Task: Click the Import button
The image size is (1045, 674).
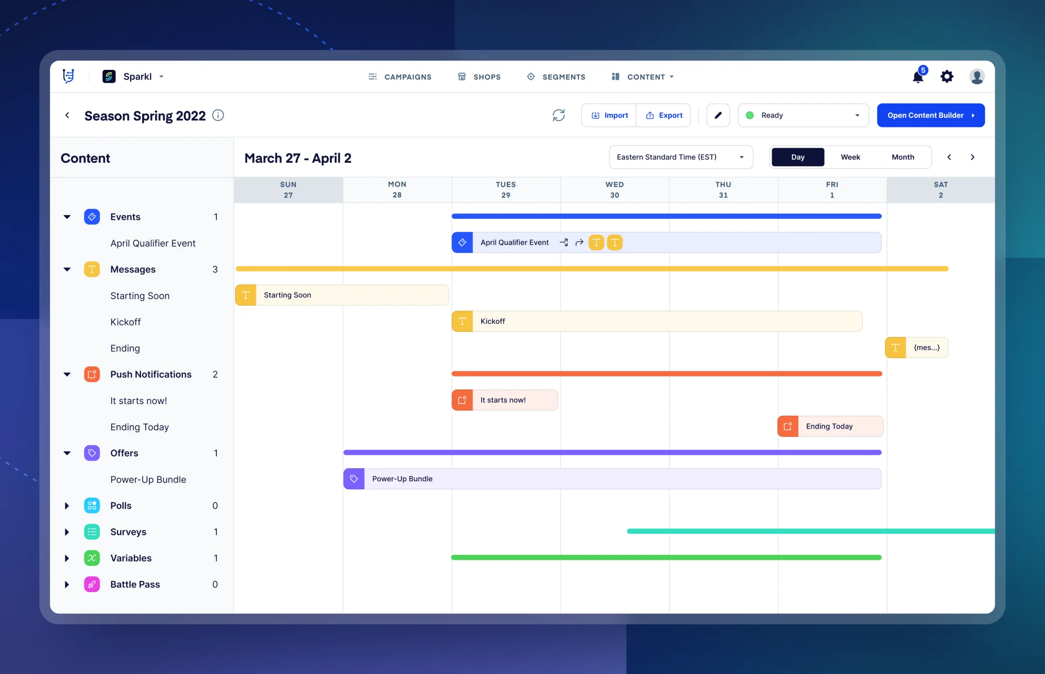Action: 609,115
